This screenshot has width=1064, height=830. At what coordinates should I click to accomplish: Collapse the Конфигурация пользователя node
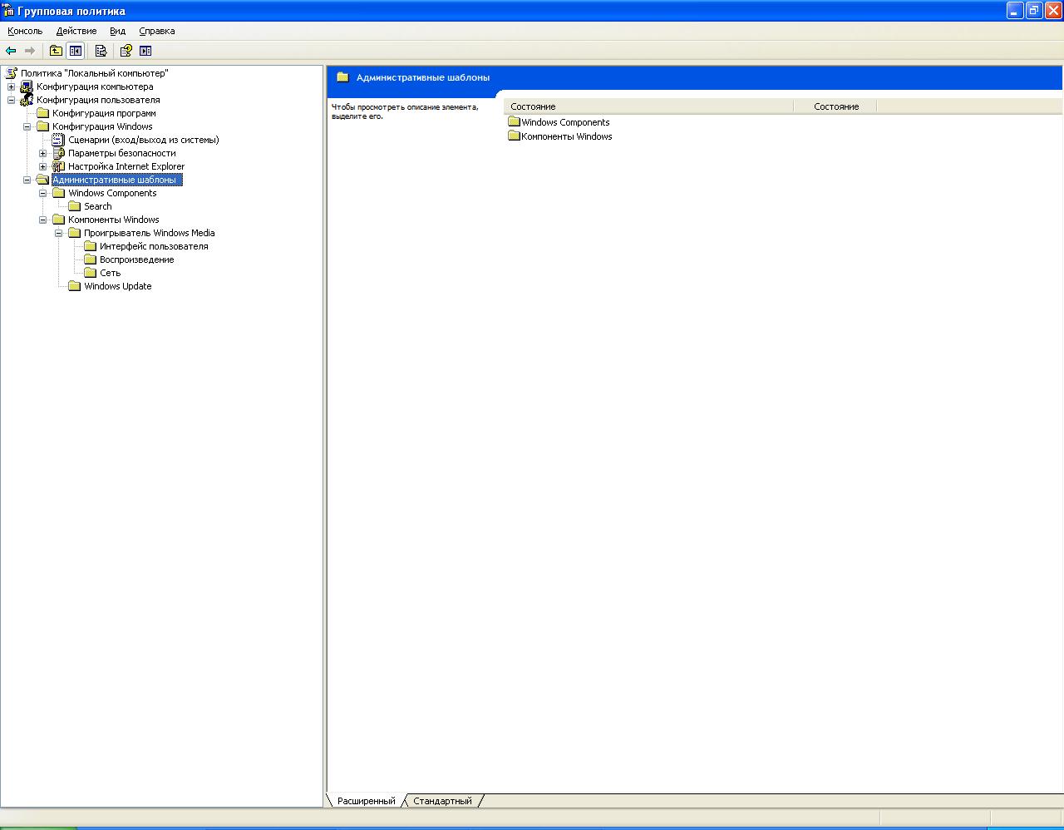[x=12, y=100]
